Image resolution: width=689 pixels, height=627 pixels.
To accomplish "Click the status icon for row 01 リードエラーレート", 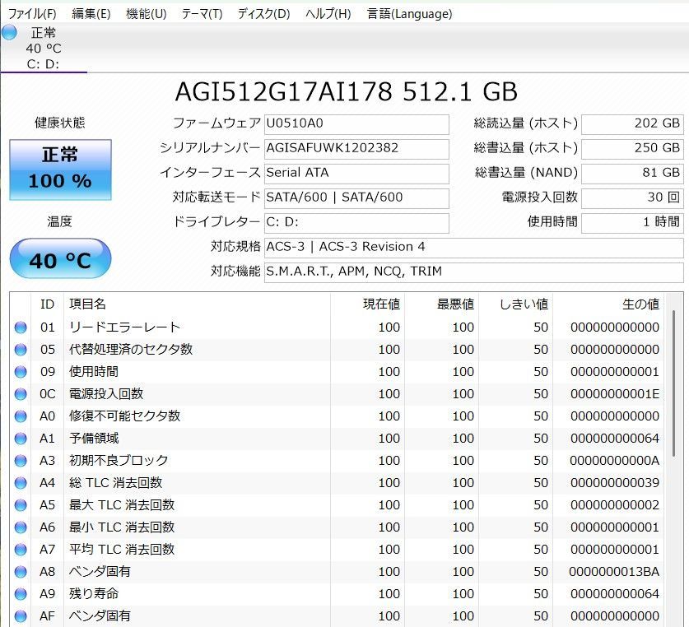I will (21, 327).
